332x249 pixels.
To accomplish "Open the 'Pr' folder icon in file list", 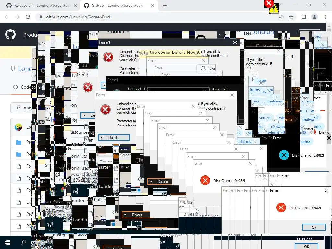I will tap(18, 142).
